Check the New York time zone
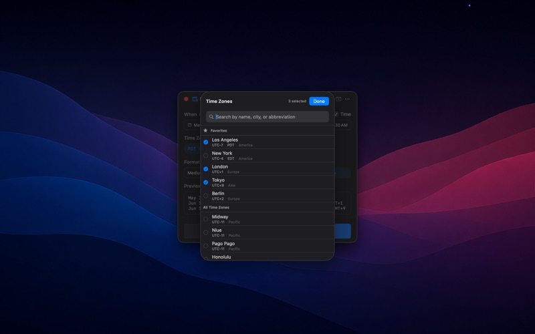The image size is (535, 334). 206,156
